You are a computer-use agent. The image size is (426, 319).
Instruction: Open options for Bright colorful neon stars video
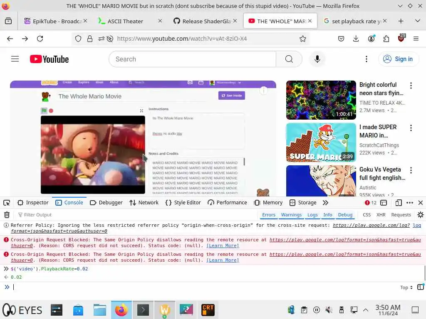[411, 86]
